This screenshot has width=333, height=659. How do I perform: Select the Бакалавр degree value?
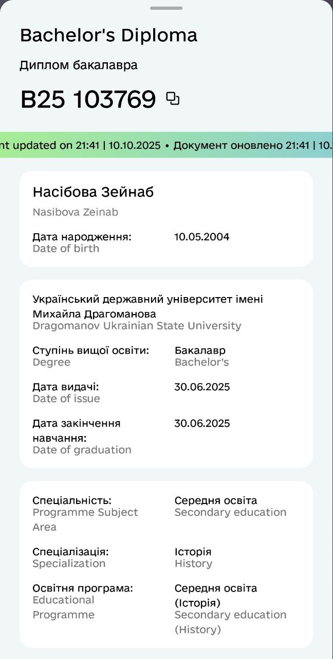click(200, 351)
